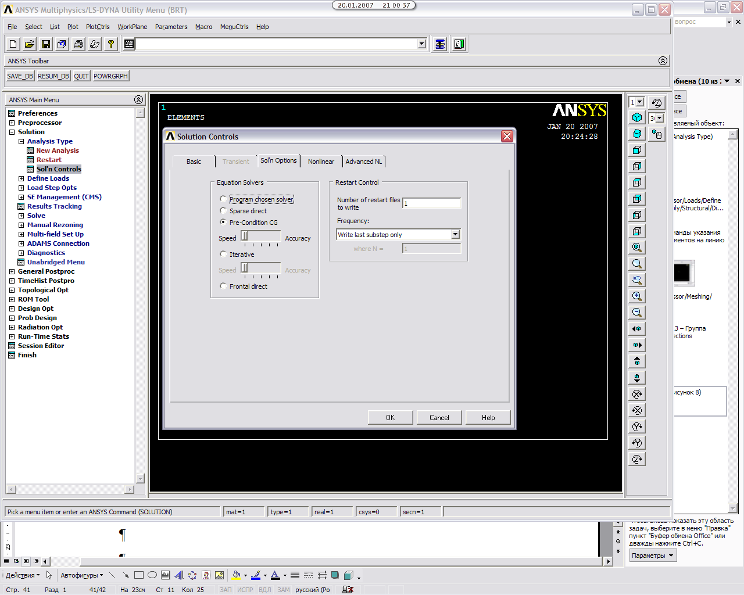Open the PlotCtrls menu
This screenshot has width=744, height=595.
pyautogui.click(x=98, y=27)
